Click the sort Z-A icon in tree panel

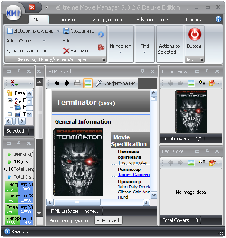pyautogui.click(x=14, y=83)
